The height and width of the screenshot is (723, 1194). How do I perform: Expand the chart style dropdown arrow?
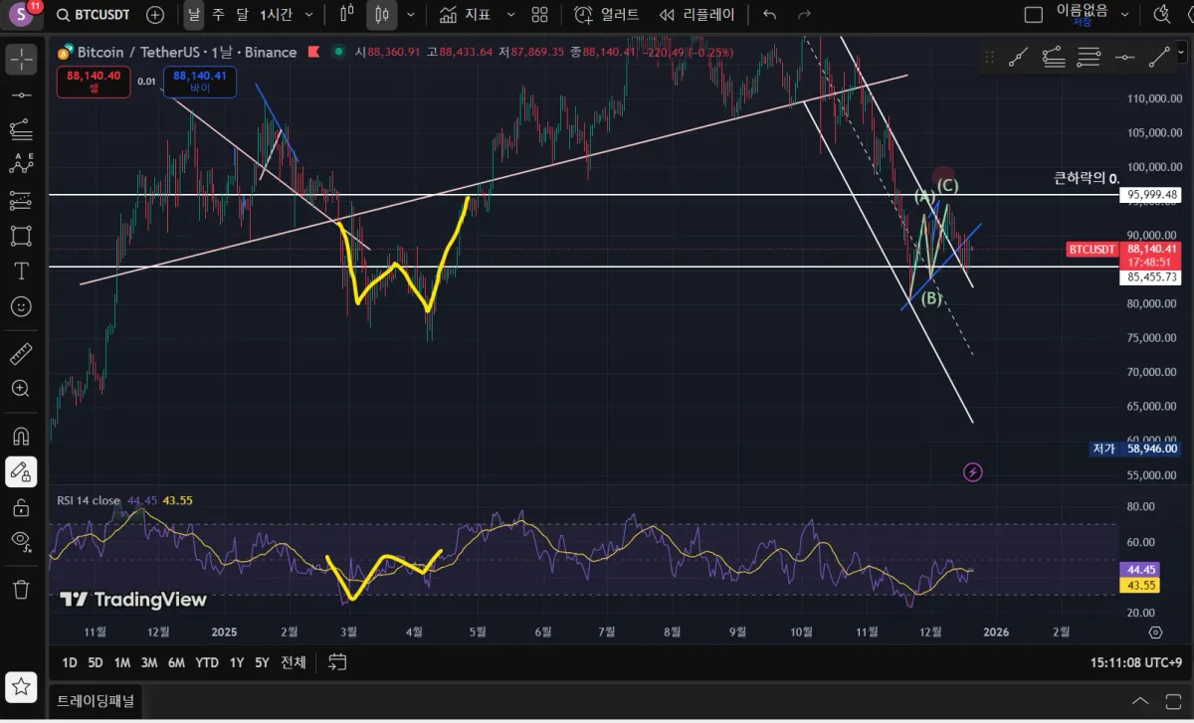[x=410, y=15]
